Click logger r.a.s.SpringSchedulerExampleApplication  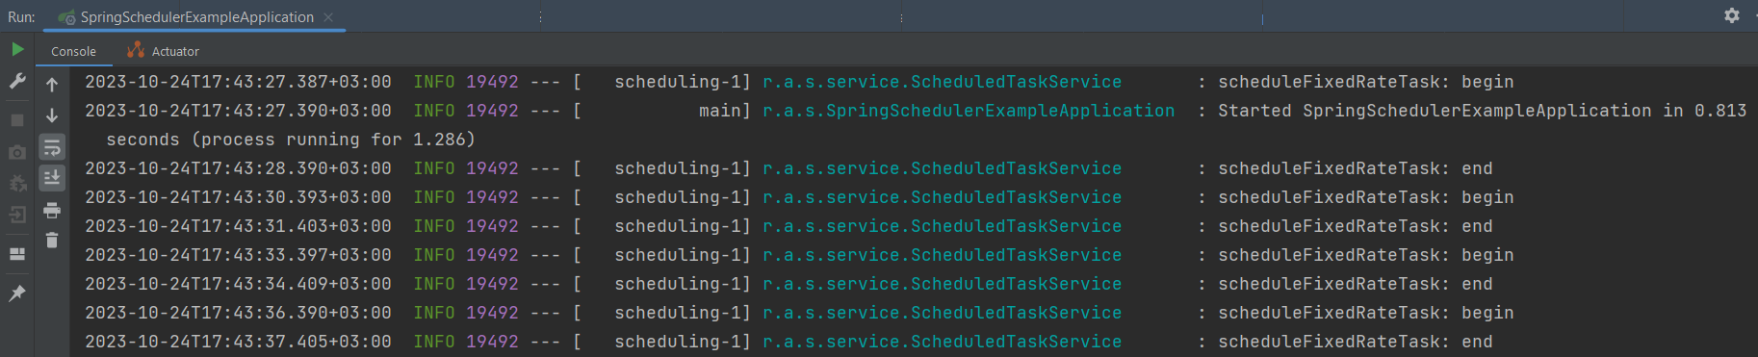[x=969, y=111]
